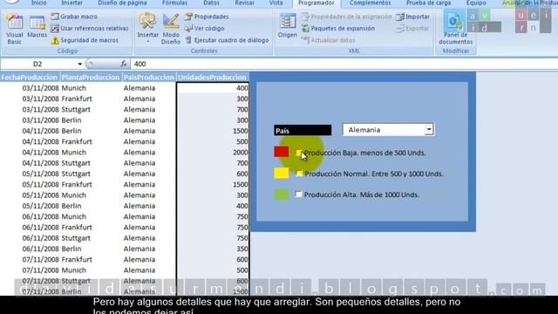Open the Diseño de página tab

coord(122,3)
